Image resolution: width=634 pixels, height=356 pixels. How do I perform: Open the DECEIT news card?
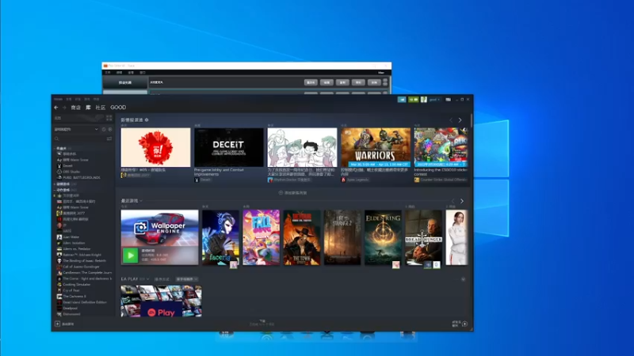229,147
